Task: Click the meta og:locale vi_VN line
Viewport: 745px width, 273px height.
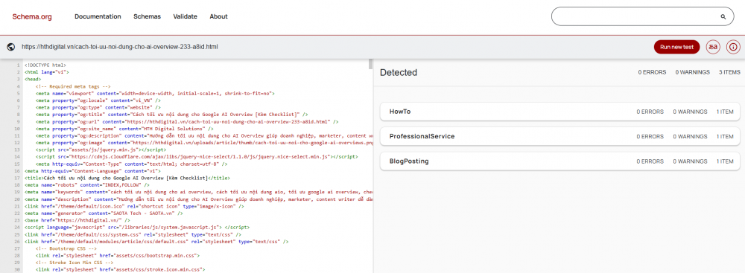Action: pyautogui.click(x=98, y=100)
